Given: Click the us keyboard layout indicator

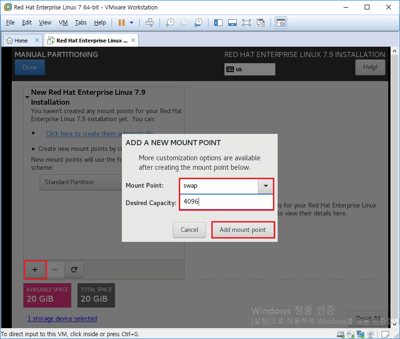Looking at the screenshot, I should click(250, 69).
